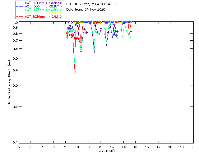Click the red square marker near 14.5 GMT

click(129, 35)
